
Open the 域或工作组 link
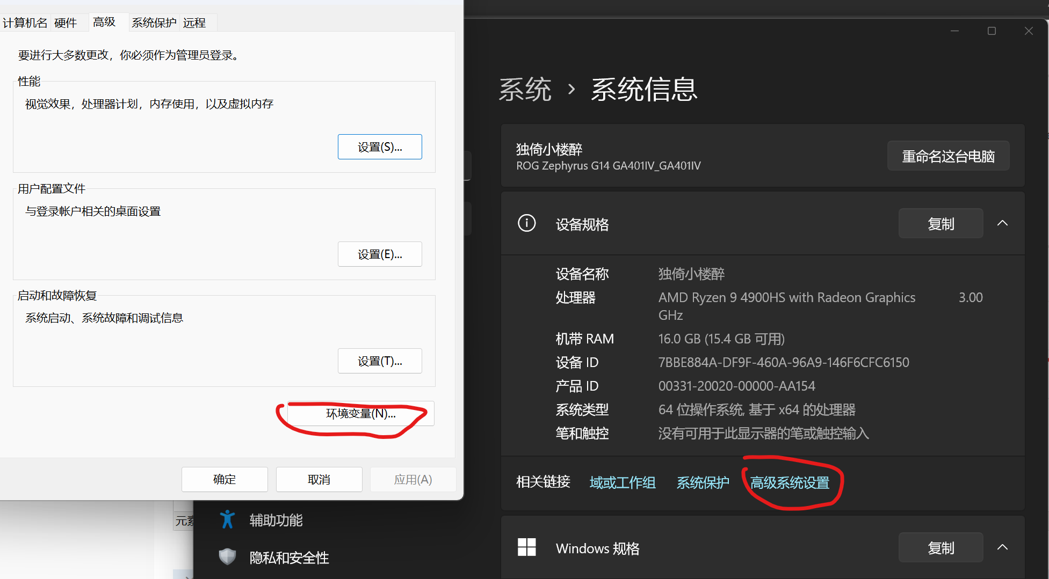tap(623, 482)
